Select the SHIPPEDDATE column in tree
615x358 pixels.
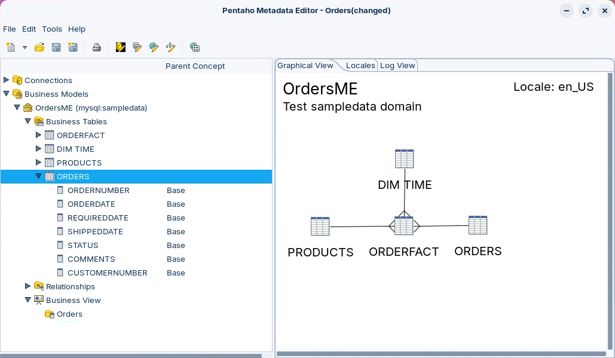click(x=95, y=232)
